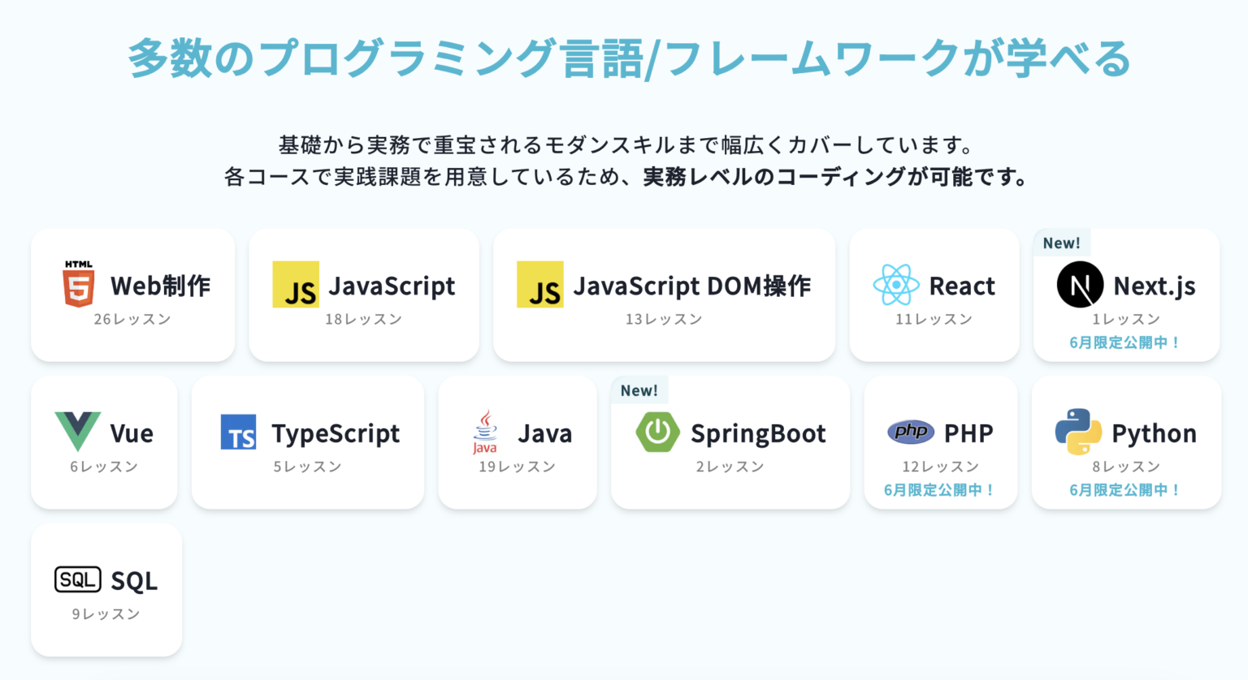Open the React course with 11 lessons
Screen dimensions: 1248x680
point(934,294)
